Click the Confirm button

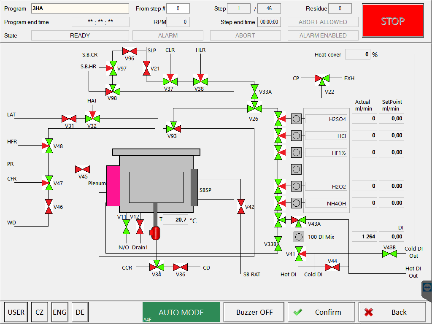[x=321, y=312]
